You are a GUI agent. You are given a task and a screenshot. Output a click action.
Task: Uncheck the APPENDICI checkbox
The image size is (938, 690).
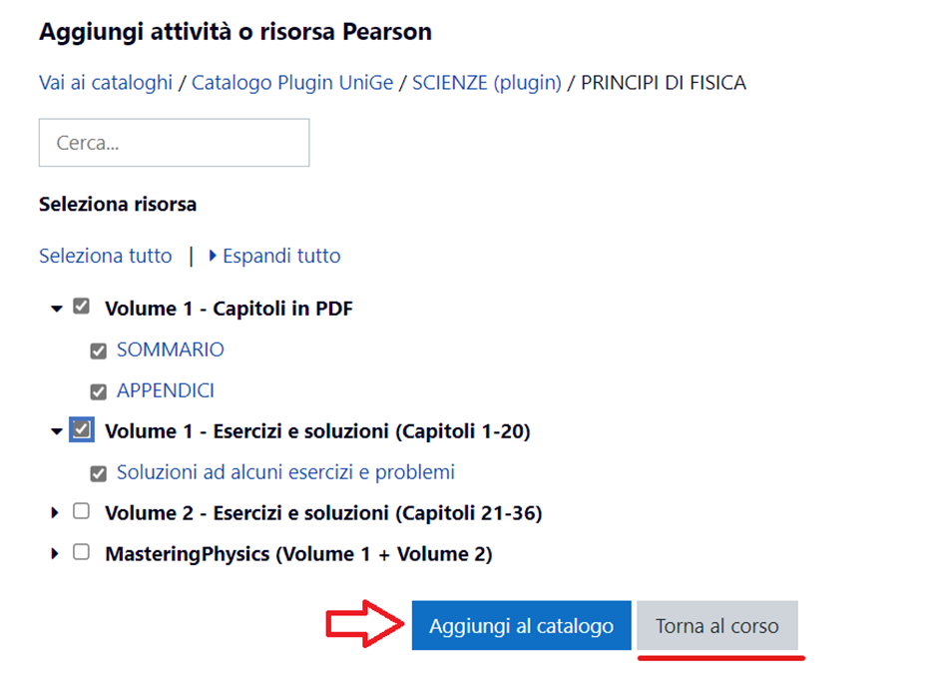point(98,391)
